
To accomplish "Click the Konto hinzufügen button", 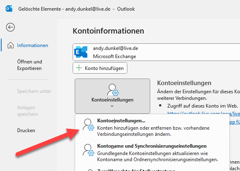I will point(100,68).
